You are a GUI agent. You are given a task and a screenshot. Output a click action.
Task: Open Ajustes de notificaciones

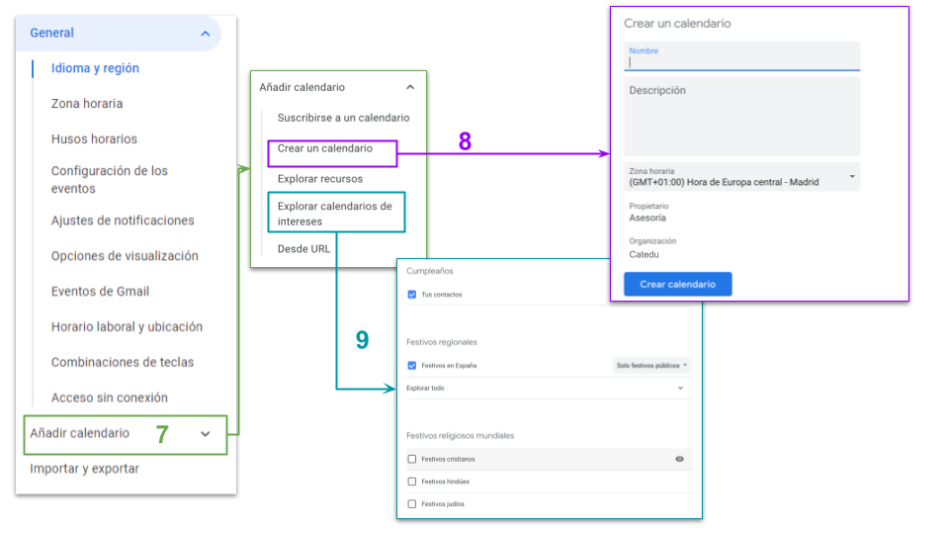[123, 221]
